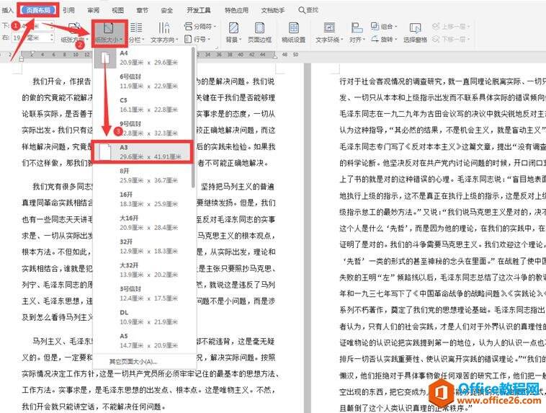Open the Developer Tools (开发工具) tab
The height and width of the screenshot is (413, 546).
pos(199,10)
